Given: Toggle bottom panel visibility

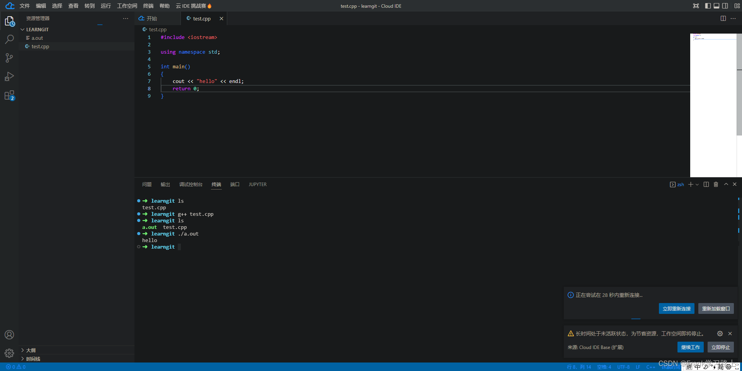Looking at the screenshot, I should (716, 6).
